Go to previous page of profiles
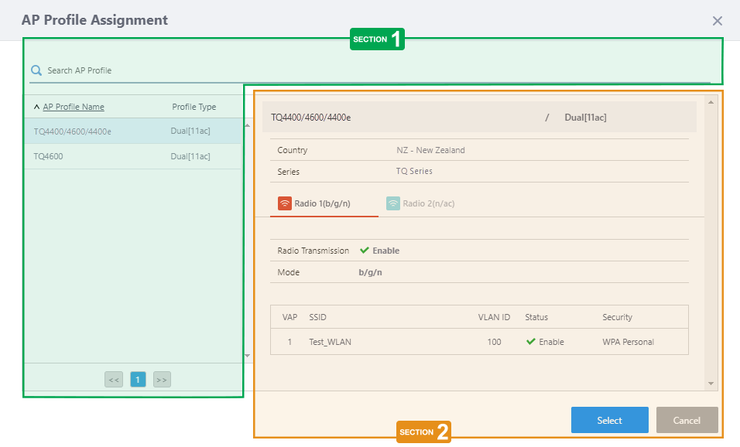The image size is (740, 447). coord(114,380)
